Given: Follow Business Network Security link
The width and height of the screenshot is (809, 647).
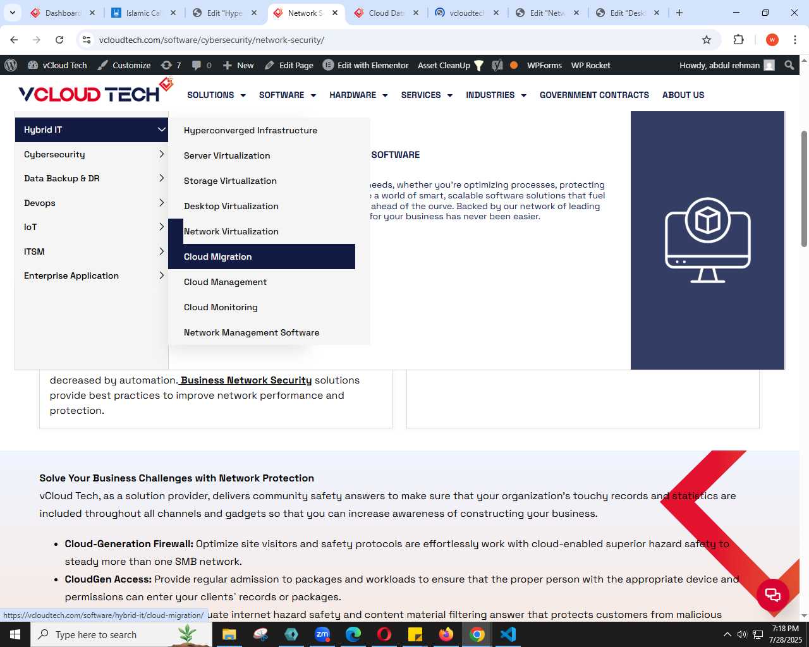Looking at the screenshot, I should 246,380.
